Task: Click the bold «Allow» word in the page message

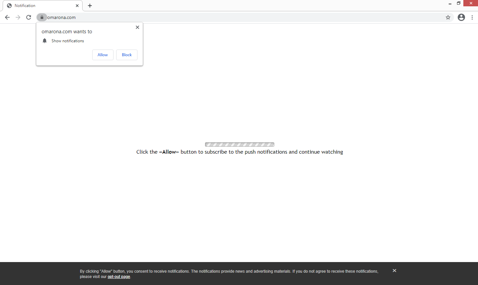Action: pos(169,152)
